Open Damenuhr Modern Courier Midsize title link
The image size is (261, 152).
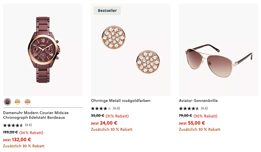pyautogui.click(x=36, y=115)
